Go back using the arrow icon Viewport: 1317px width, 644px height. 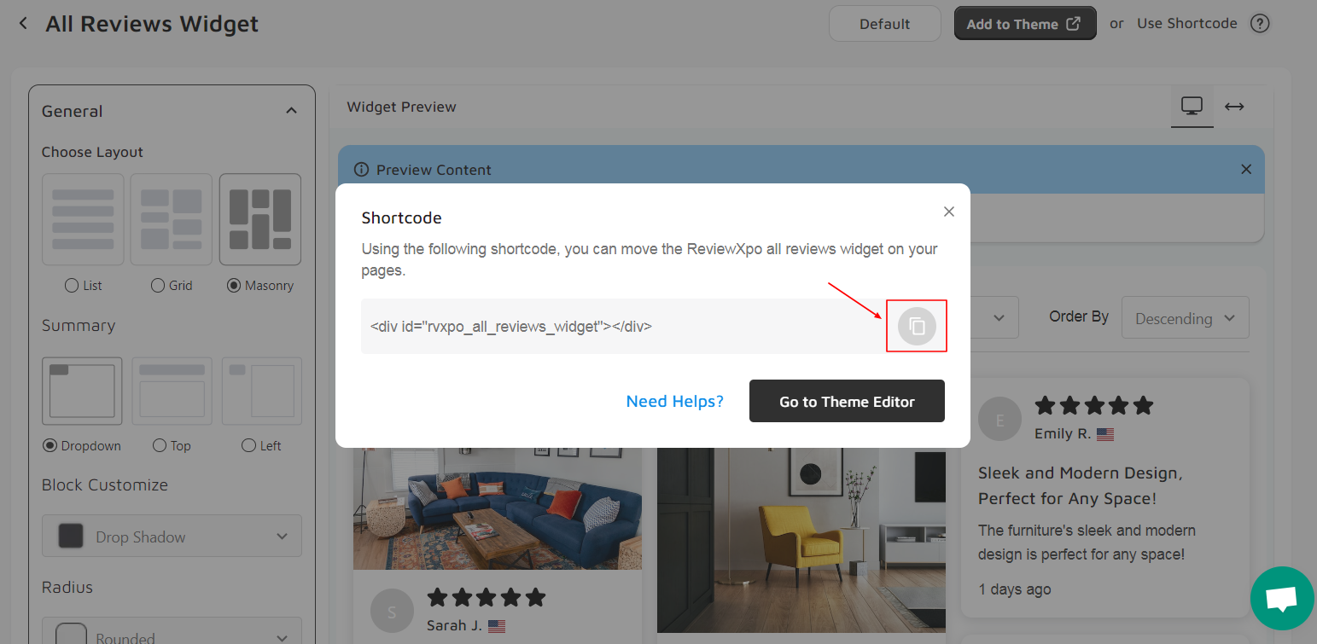coord(23,23)
